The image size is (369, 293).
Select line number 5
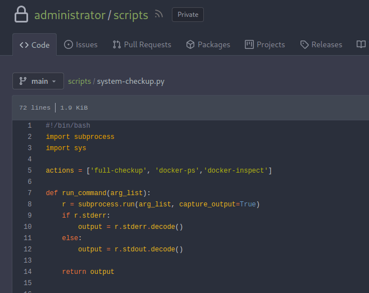(x=29, y=170)
